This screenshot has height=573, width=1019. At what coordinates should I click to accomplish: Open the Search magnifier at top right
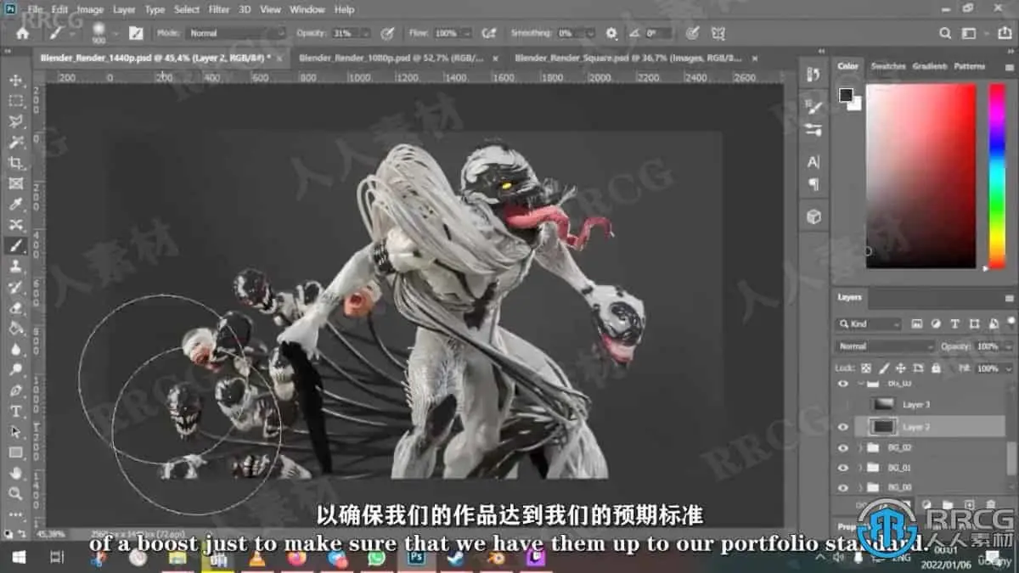(x=945, y=33)
